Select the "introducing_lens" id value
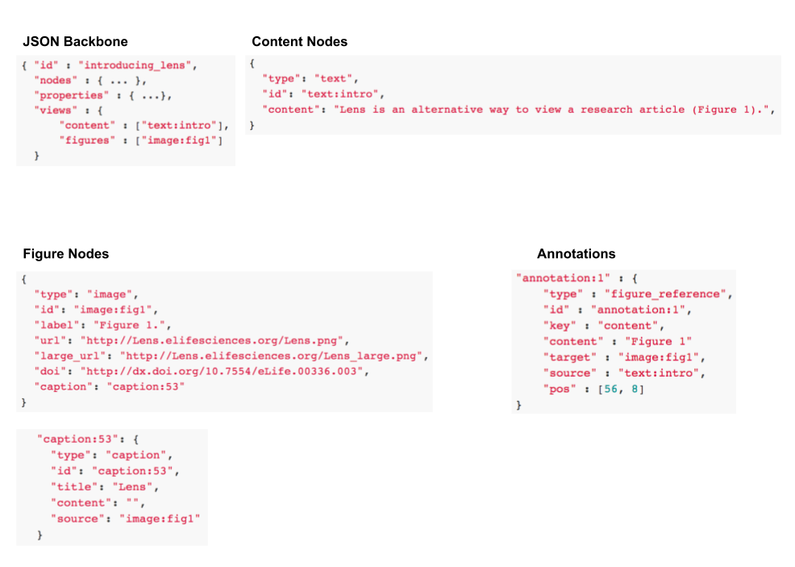 coord(135,65)
